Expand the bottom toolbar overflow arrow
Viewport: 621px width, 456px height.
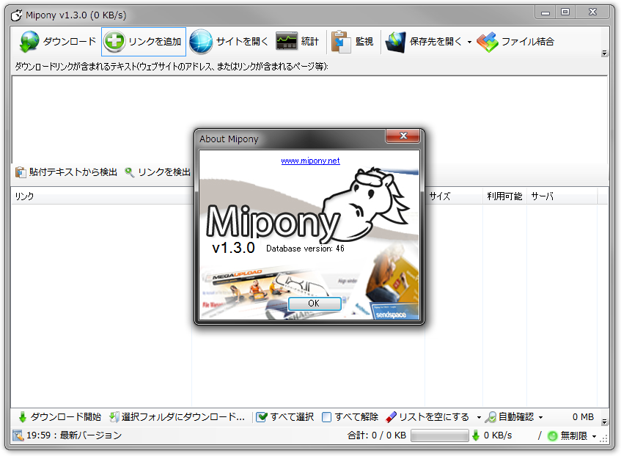point(604,422)
